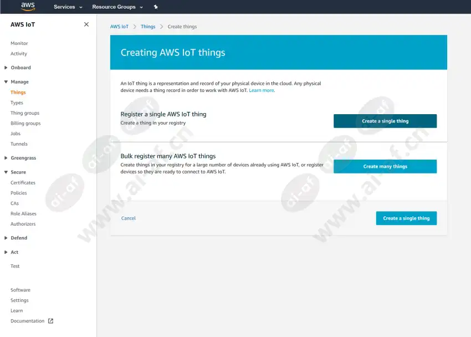The height and width of the screenshot is (337, 471).
Task: Click the AWS IoT sidebar title
Action: pyautogui.click(x=23, y=24)
